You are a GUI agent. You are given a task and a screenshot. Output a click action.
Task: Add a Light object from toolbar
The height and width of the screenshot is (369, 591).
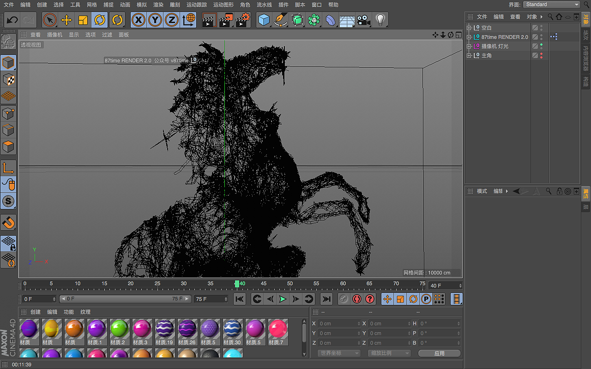tap(380, 20)
